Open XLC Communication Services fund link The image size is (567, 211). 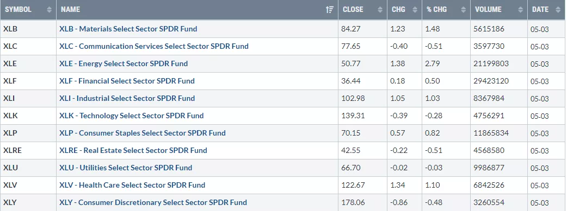coord(154,46)
